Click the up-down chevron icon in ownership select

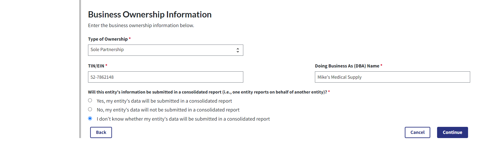click(x=238, y=50)
